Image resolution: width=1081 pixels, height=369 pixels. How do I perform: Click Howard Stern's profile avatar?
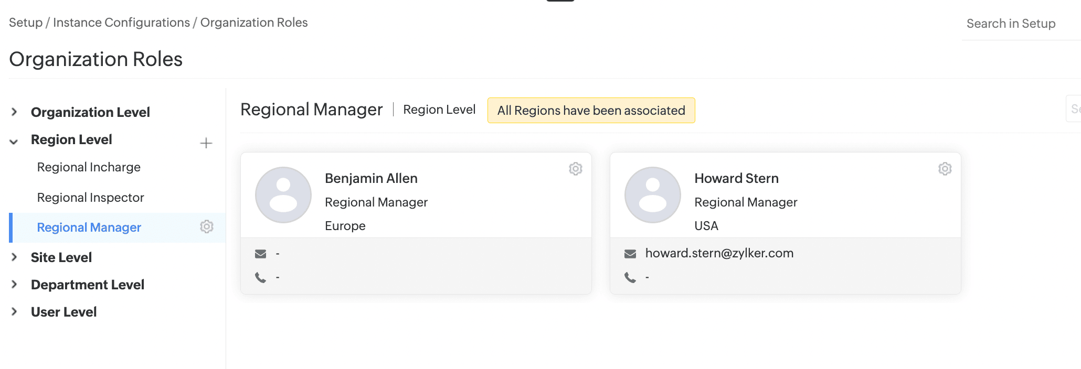pyautogui.click(x=653, y=195)
